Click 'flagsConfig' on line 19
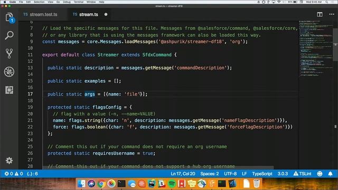Image resolution: width=338 pixels, height=190 pixels. coord(107,107)
